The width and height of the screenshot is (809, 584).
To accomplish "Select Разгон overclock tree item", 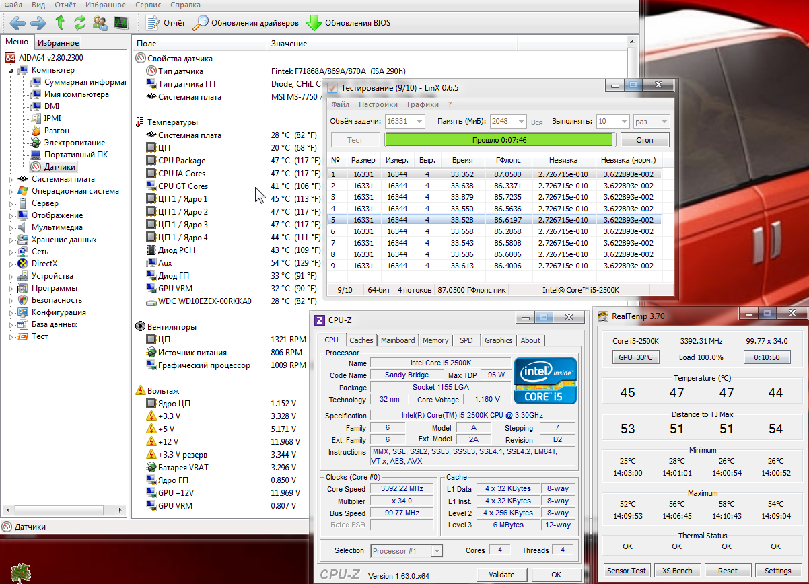I will (50, 131).
